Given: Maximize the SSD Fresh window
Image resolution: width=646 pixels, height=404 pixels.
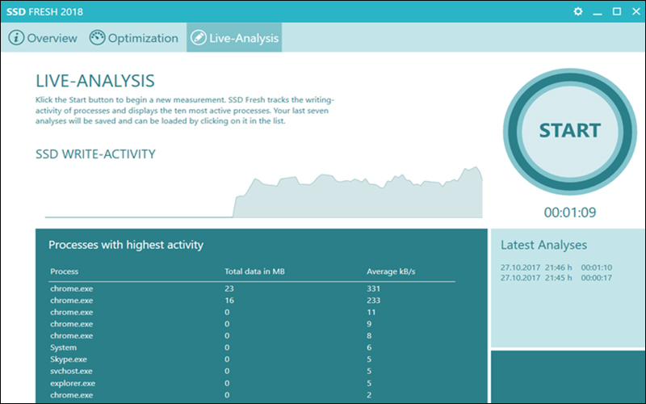Looking at the screenshot, I should point(617,11).
